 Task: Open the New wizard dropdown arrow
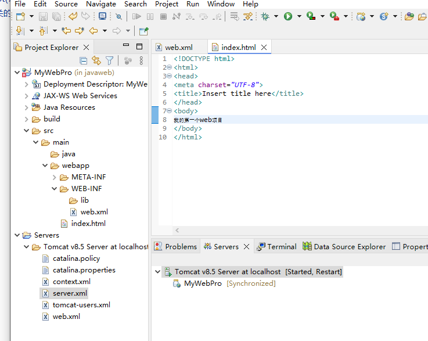(32, 16)
